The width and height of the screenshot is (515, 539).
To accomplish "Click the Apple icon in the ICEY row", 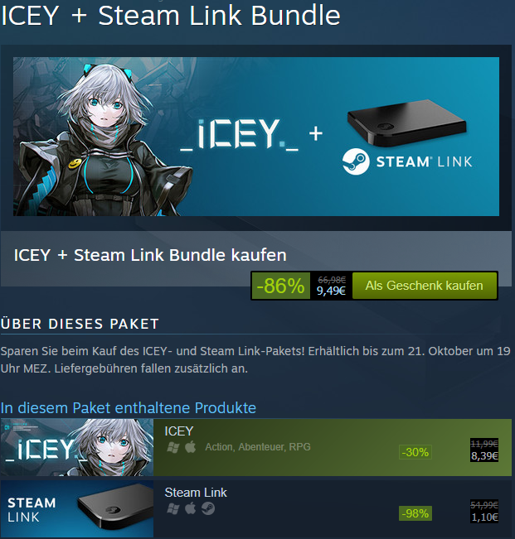I will (191, 447).
